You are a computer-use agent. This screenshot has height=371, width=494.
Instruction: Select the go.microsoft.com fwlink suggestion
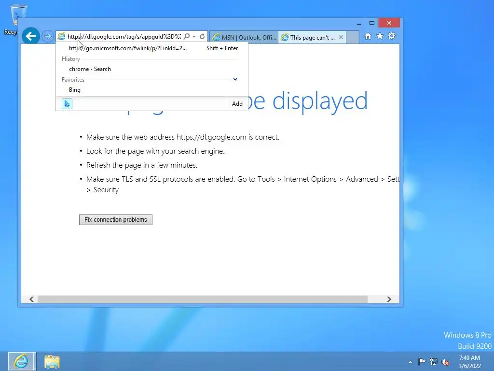click(152, 48)
